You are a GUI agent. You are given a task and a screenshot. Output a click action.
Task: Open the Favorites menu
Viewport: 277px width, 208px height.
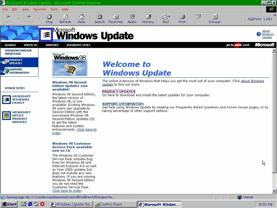click(x=39, y=9)
